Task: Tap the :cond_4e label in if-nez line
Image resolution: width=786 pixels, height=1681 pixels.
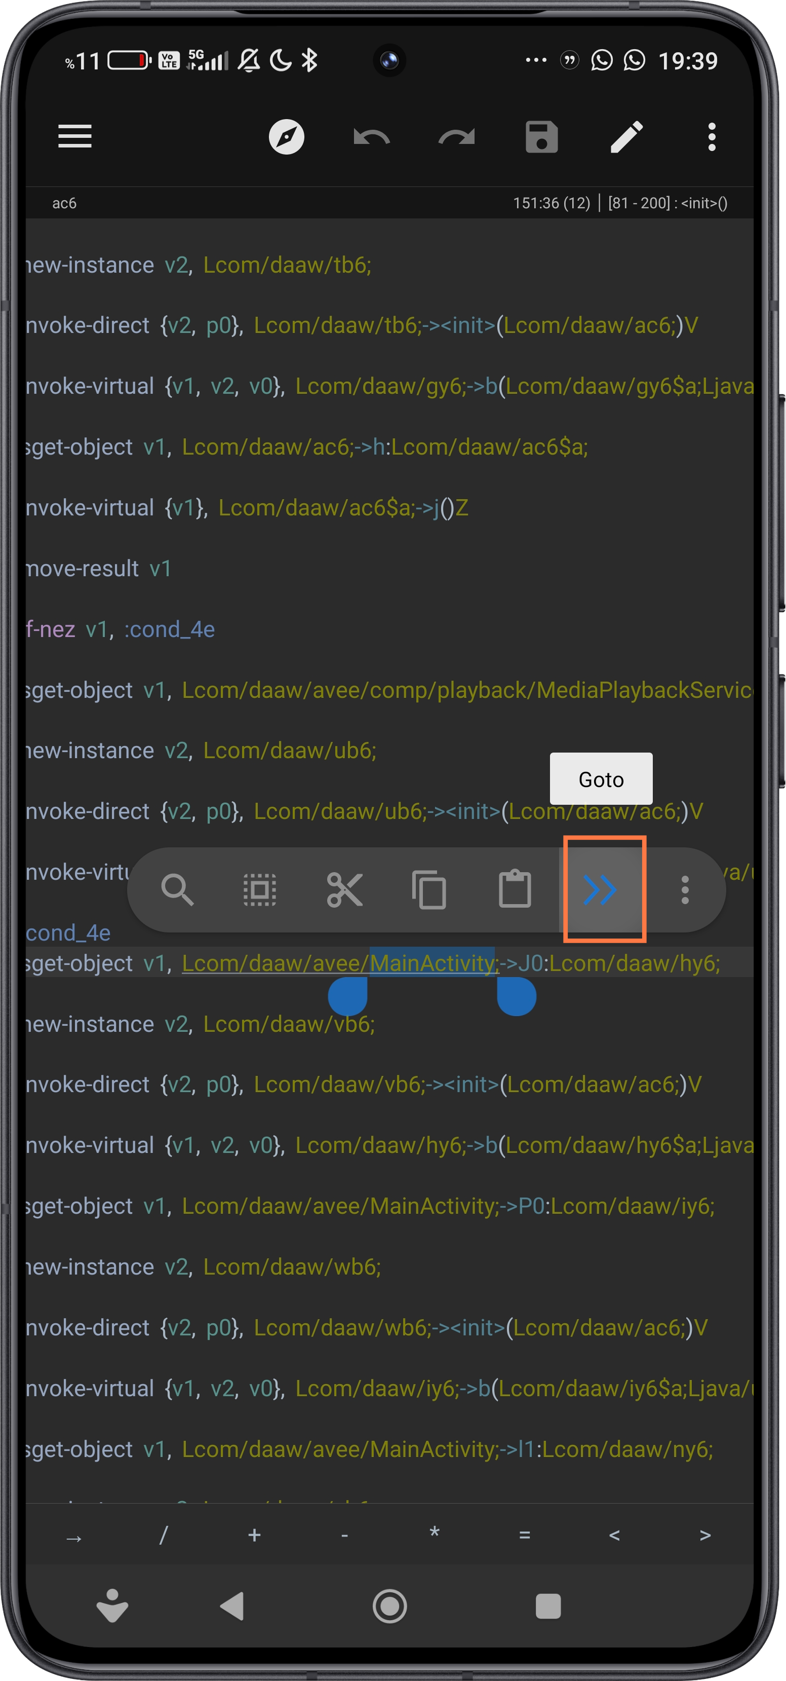Action: point(170,629)
